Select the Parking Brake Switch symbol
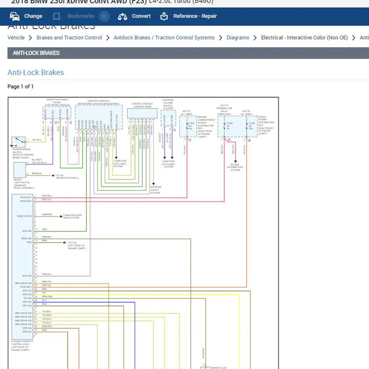Screen dimensions: 369x369 pyautogui.click(x=18, y=141)
